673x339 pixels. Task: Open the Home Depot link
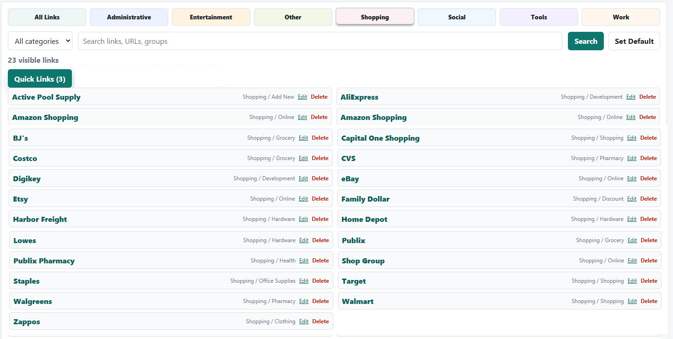tap(365, 219)
